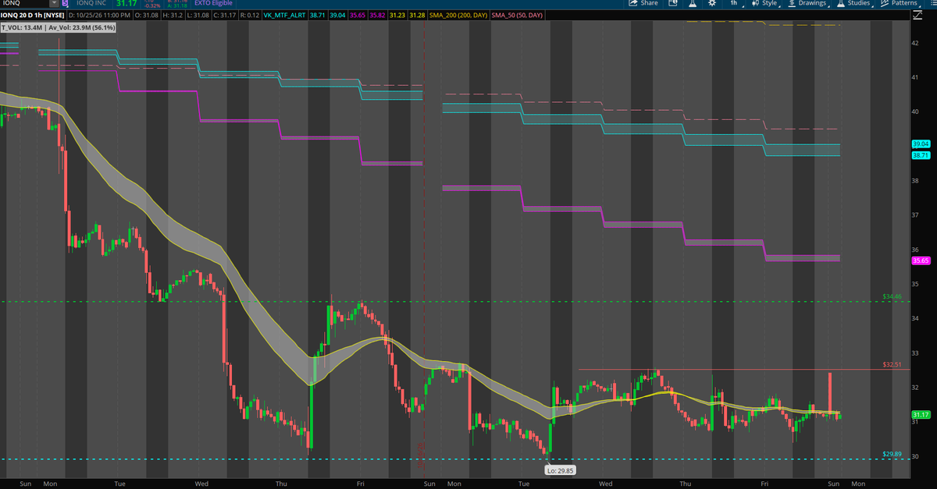Open chart settings gear icon
The width and height of the screenshot is (937, 489).
(x=711, y=3)
